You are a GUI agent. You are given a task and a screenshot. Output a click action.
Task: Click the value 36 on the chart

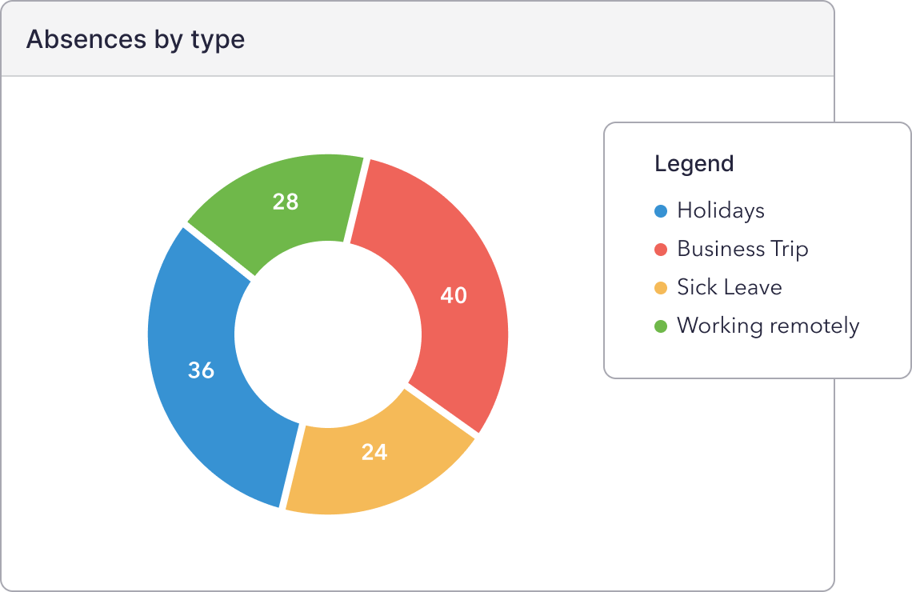coord(201,370)
